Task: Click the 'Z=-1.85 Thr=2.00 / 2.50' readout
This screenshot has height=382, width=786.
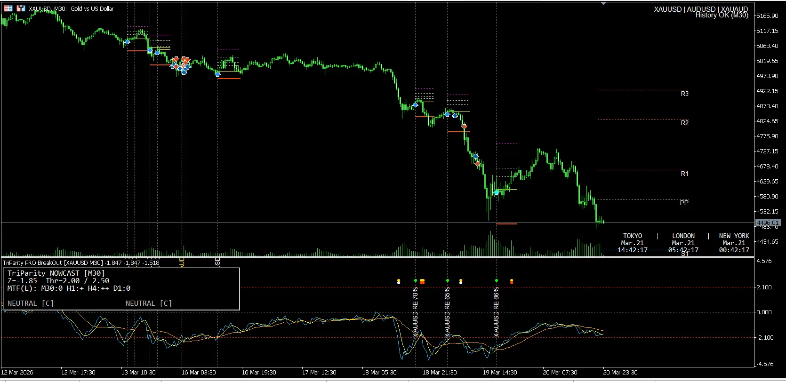Action: point(58,281)
